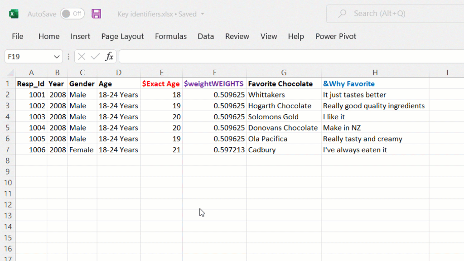Select column G header

[284, 72]
